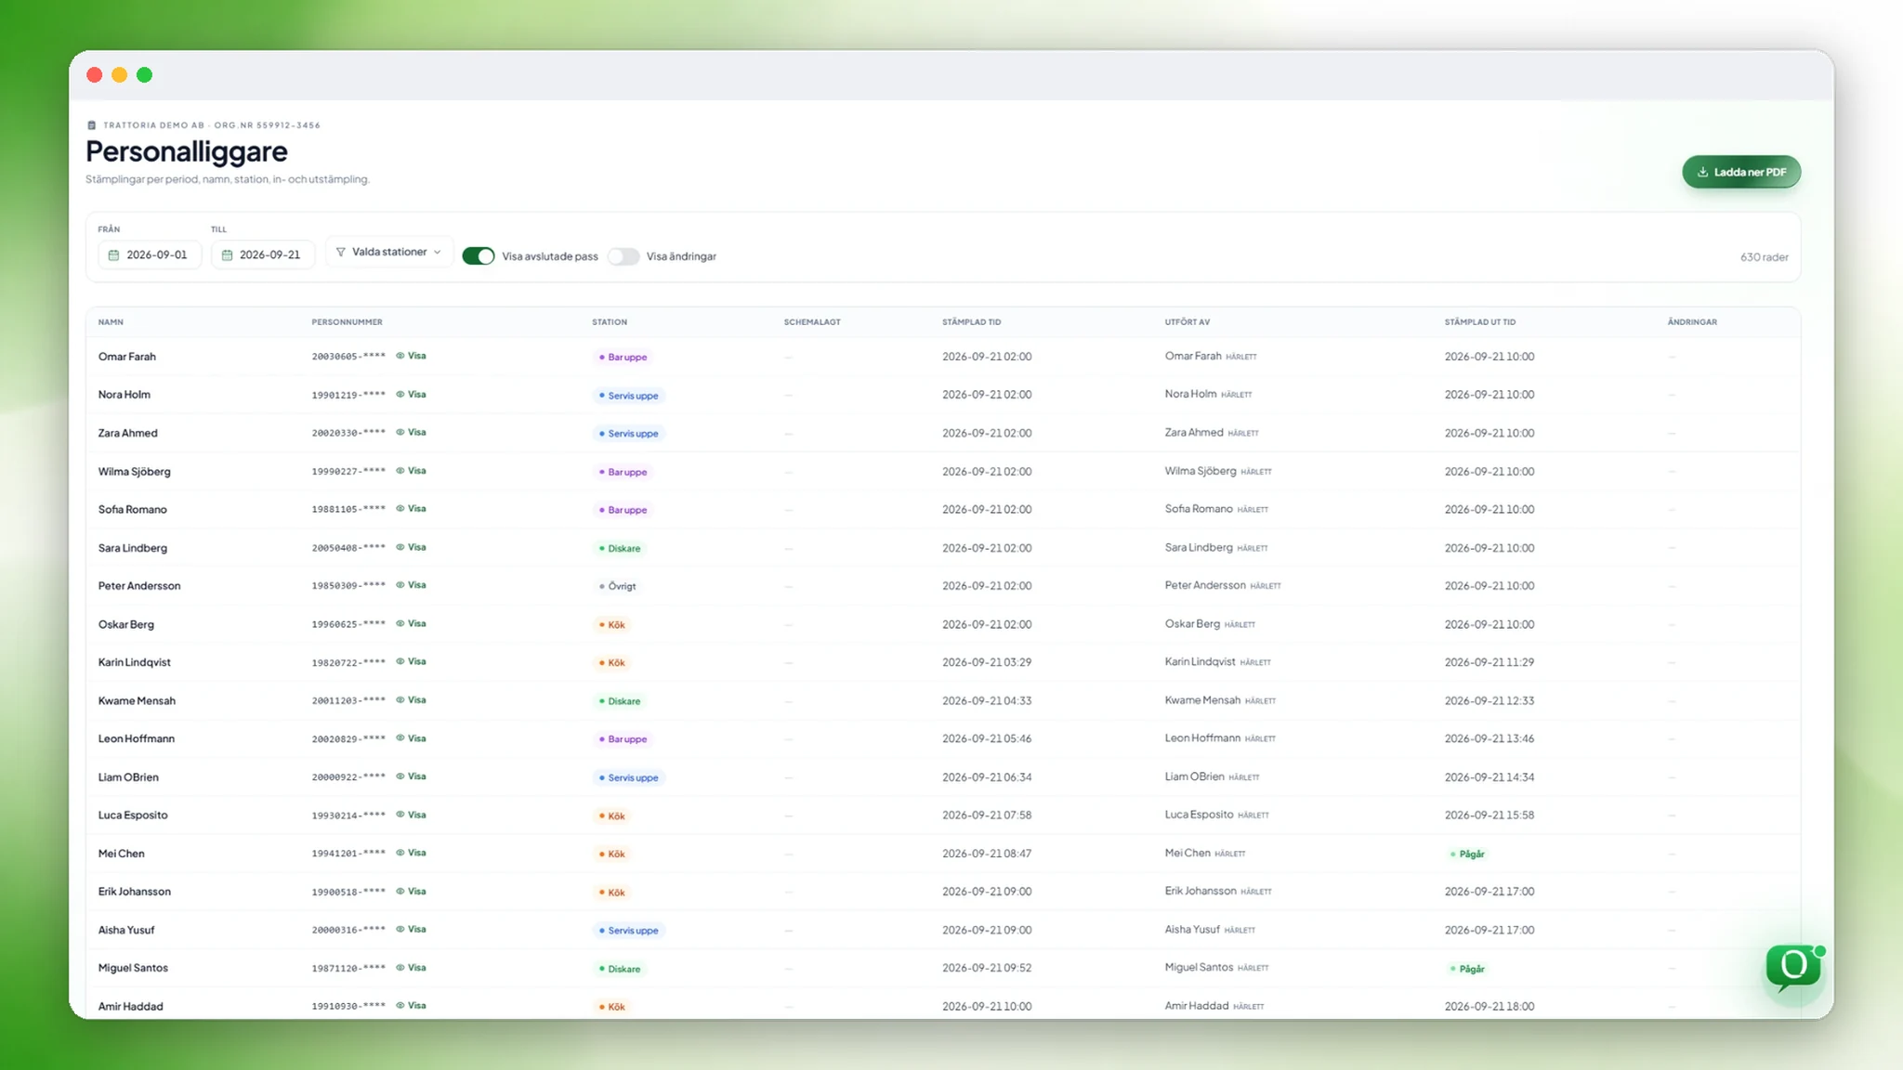This screenshot has height=1070, width=1903.
Task: Click Servis uppe badge in Nora Holm row
Action: click(629, 396)
